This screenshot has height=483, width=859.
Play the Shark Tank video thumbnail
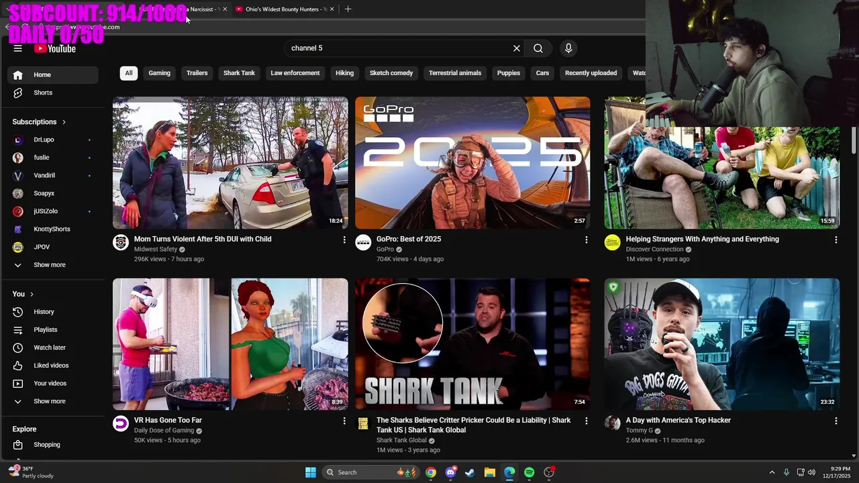click(472, 344)
